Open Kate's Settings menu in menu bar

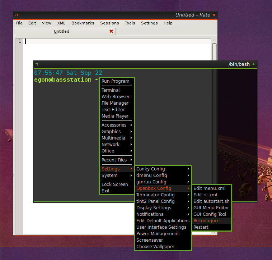[x=149, y=23]
